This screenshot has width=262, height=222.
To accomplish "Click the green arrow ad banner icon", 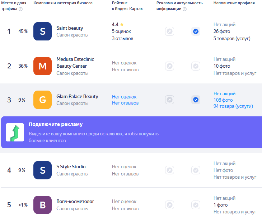I will pos(15,132).
